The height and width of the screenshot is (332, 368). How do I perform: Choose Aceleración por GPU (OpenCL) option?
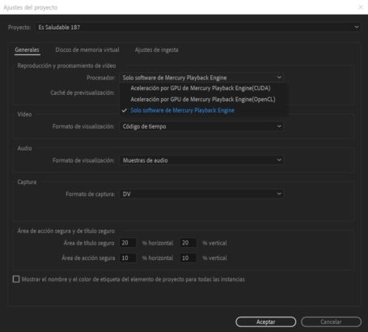click(x=203, y=100)
